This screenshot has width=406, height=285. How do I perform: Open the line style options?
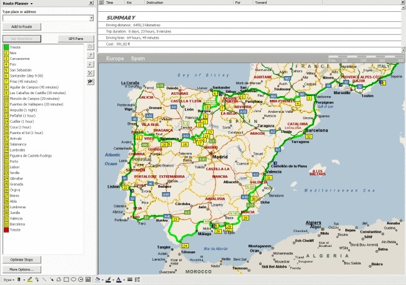[x=130, y=279]
